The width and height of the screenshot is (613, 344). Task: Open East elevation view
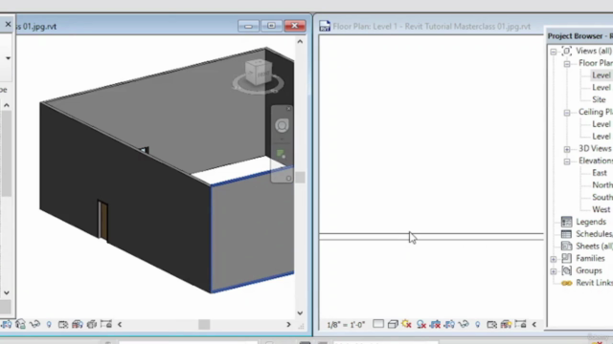point(600,173)
